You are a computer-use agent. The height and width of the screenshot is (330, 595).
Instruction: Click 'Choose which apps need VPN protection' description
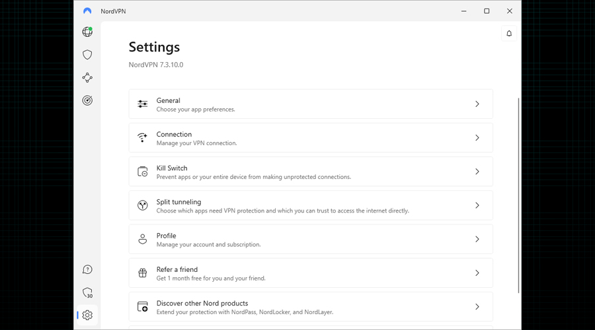click(283, 211)
